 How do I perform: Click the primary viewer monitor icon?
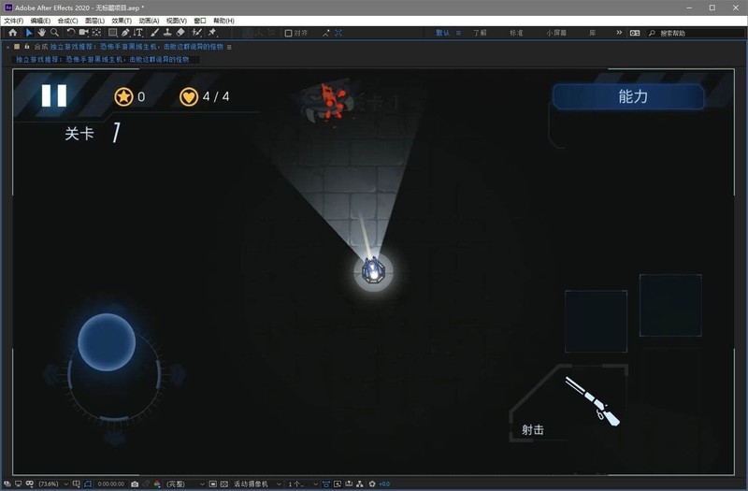point(18,484)
